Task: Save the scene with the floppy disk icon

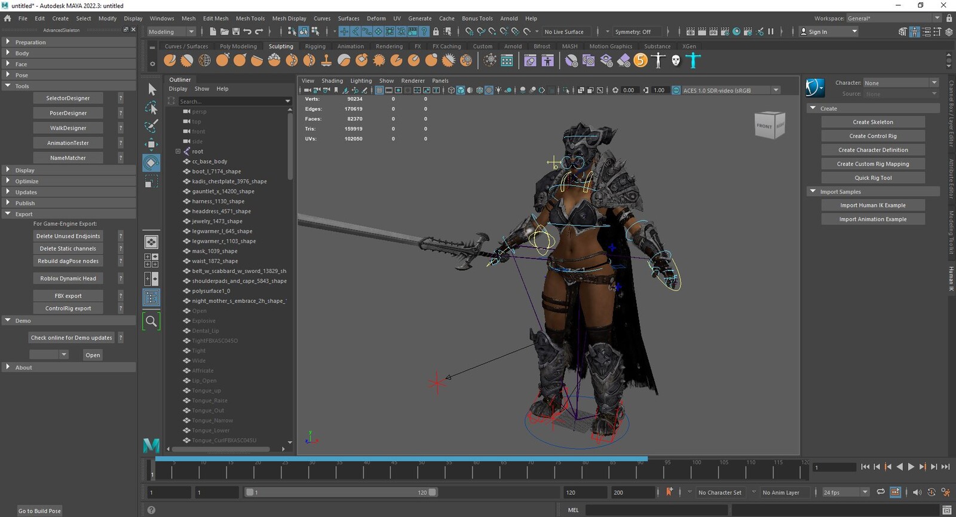Action: 236,32
